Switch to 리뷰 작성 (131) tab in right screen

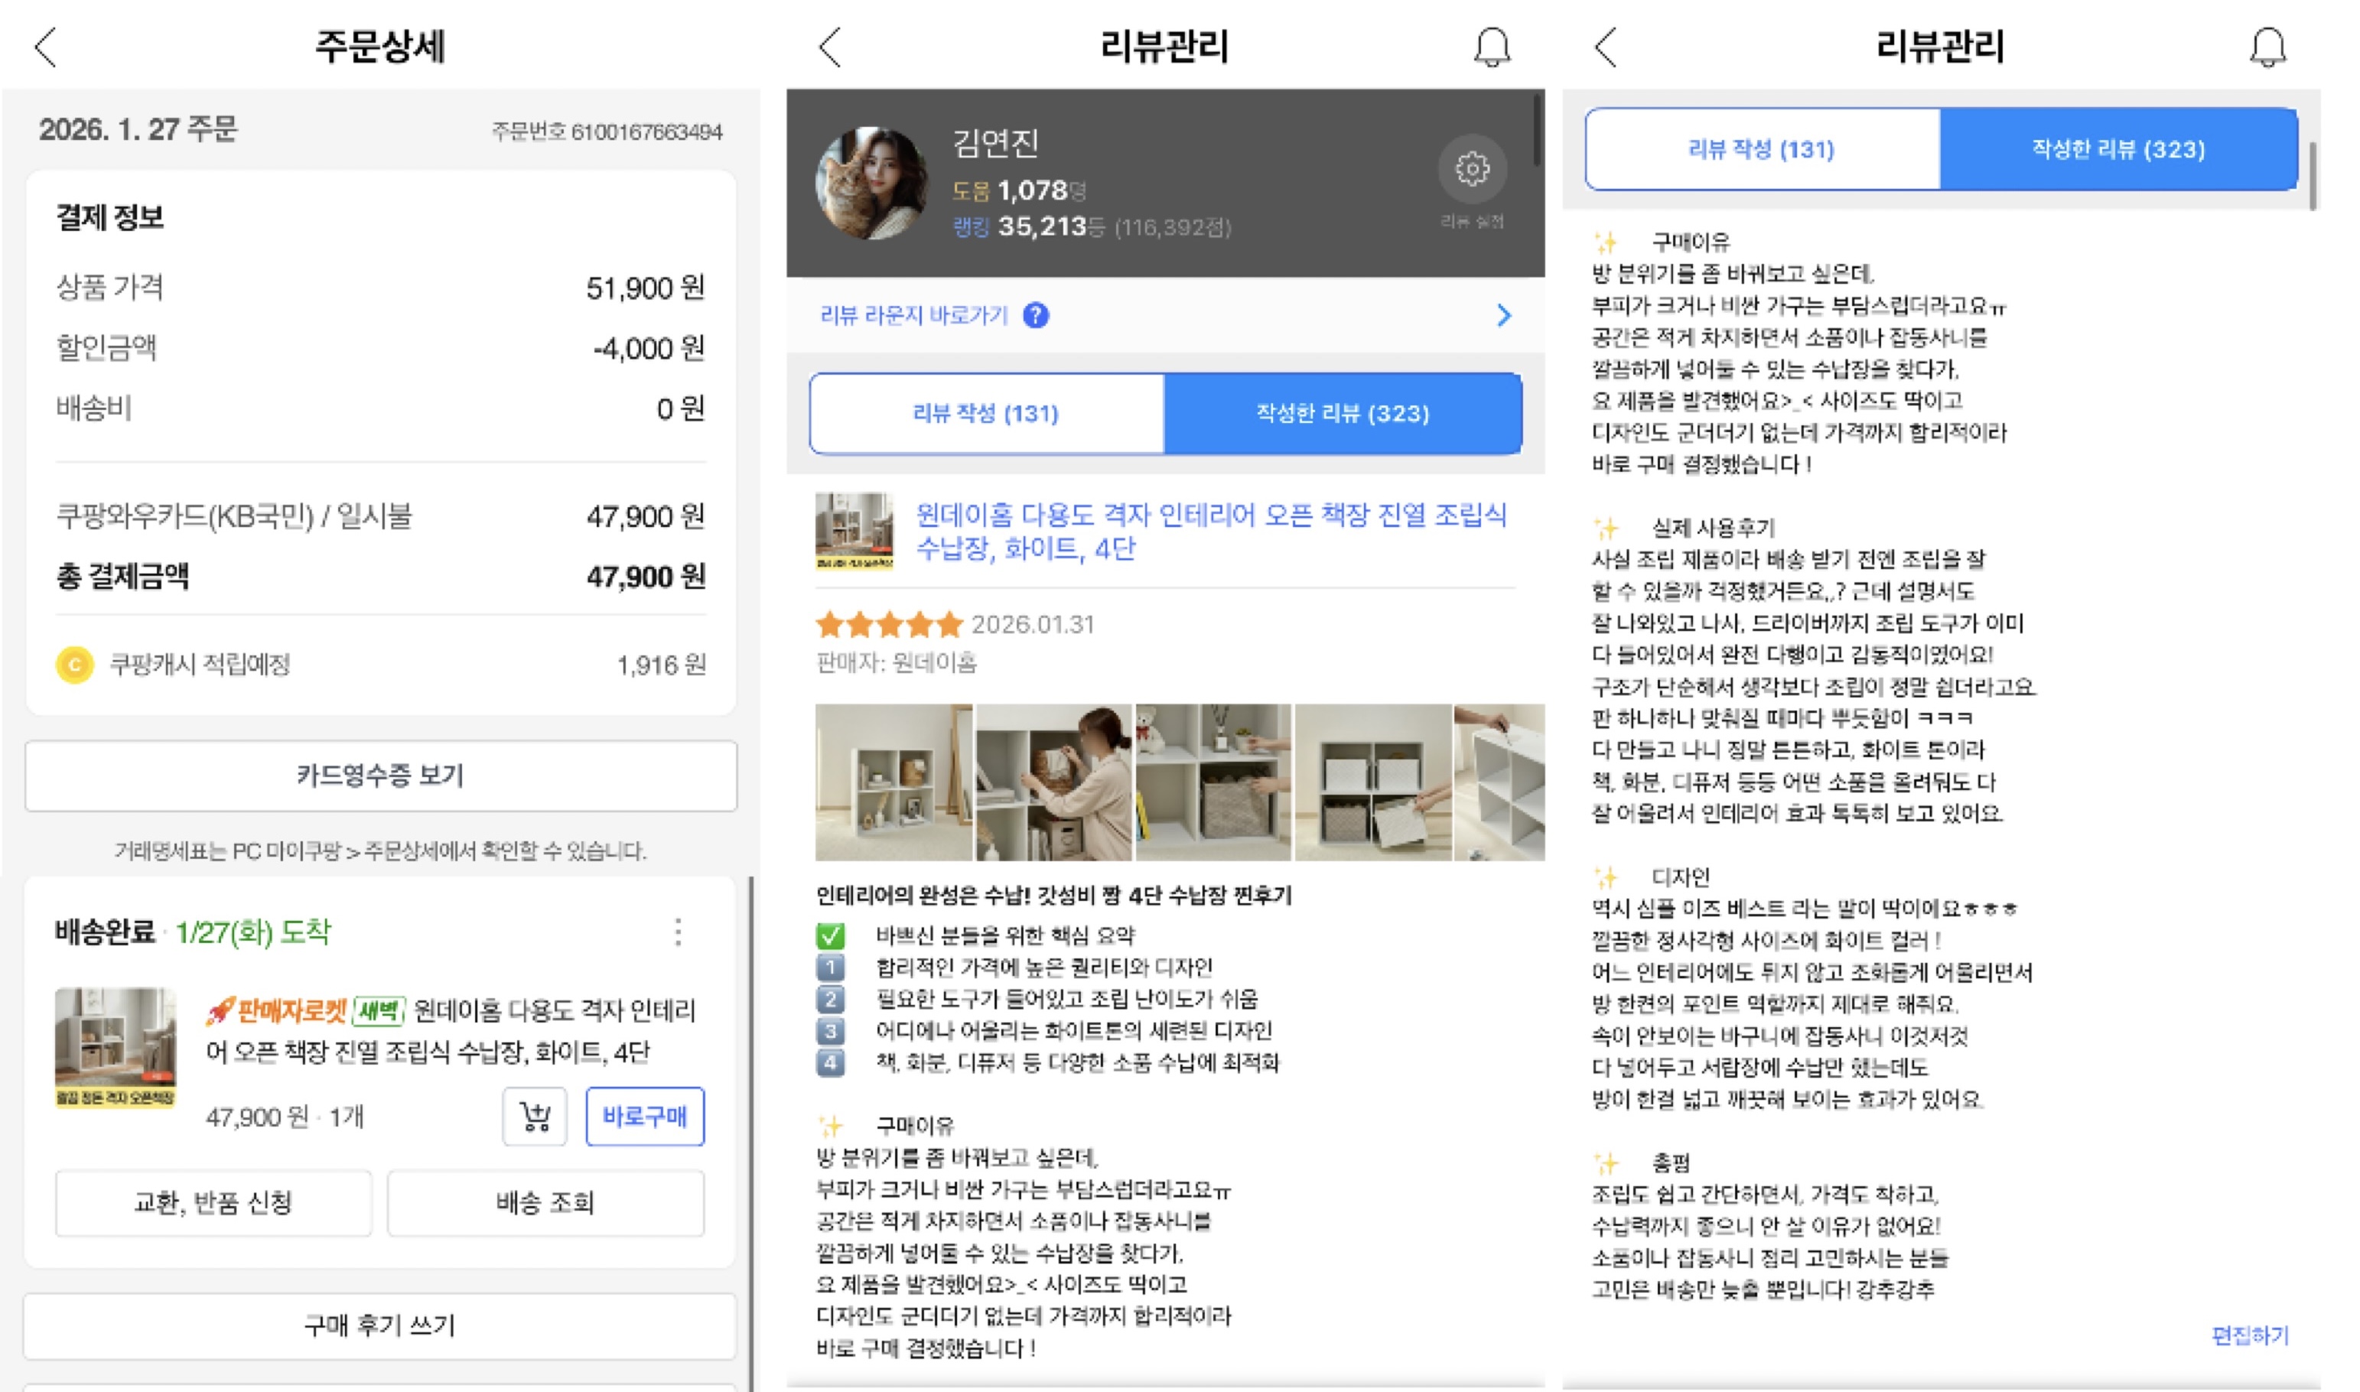(1762, 149)
